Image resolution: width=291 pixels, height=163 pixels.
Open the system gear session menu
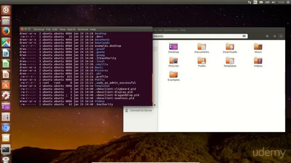[x=288, y=2]
